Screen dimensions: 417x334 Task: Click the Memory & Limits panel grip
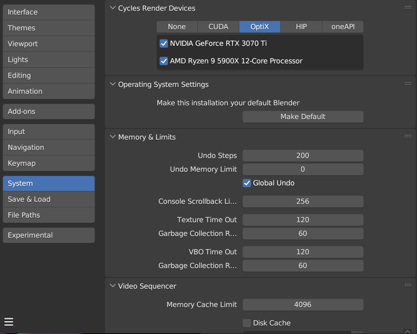(x=408, y=137)
